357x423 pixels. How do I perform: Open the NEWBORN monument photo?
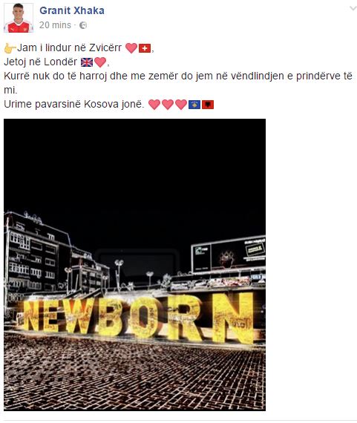134,265
